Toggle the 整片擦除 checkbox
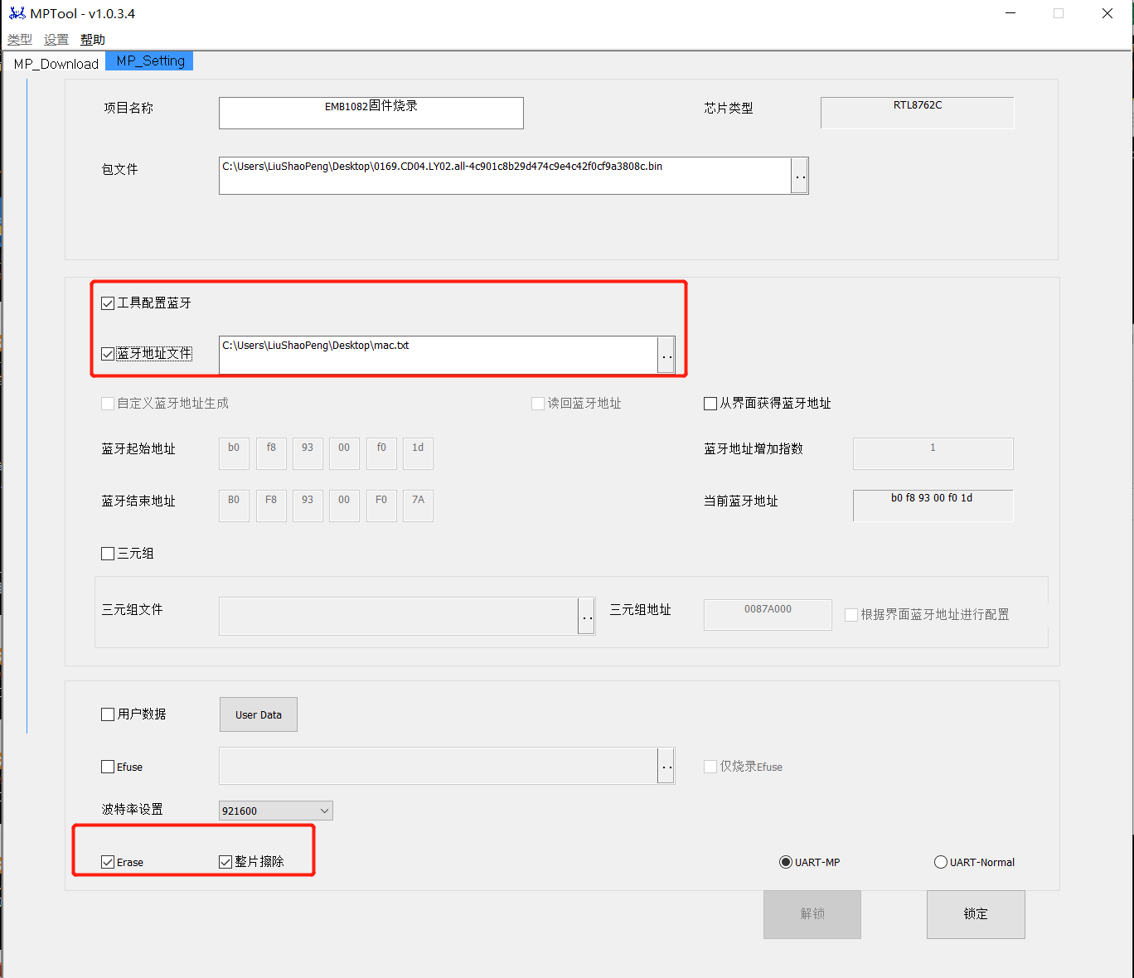 [x=225, y=862]
